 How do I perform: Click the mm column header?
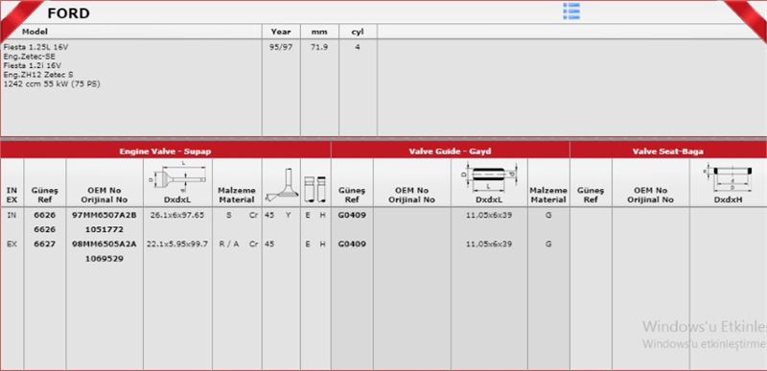[319, 32]
